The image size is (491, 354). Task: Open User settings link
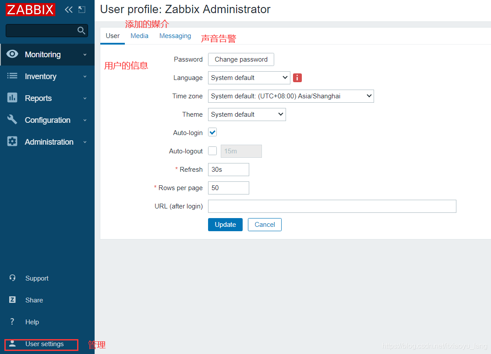click(45, 344)
